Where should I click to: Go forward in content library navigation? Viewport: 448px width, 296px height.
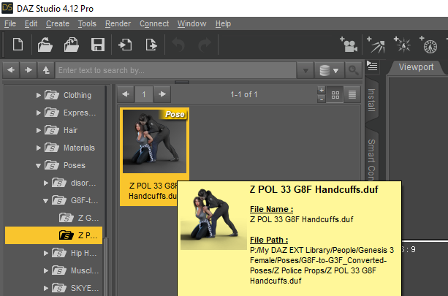pyautogui.click(x=29, y=70)
